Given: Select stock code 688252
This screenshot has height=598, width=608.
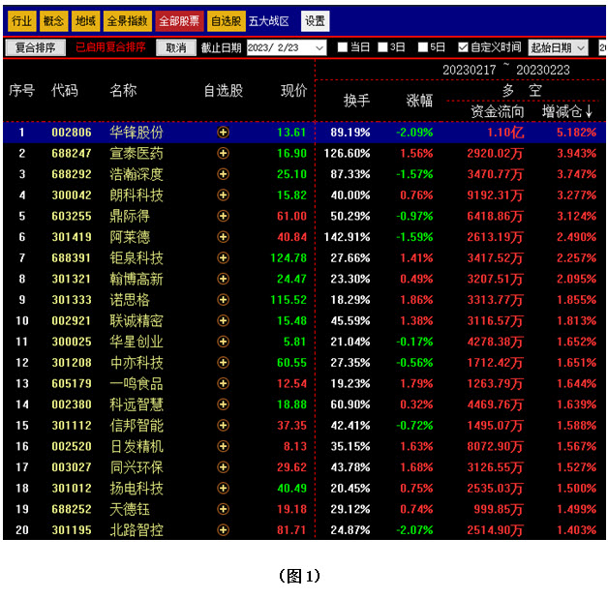Looking at the screenshot, I should pyautogui.click(x=72, y=509).
